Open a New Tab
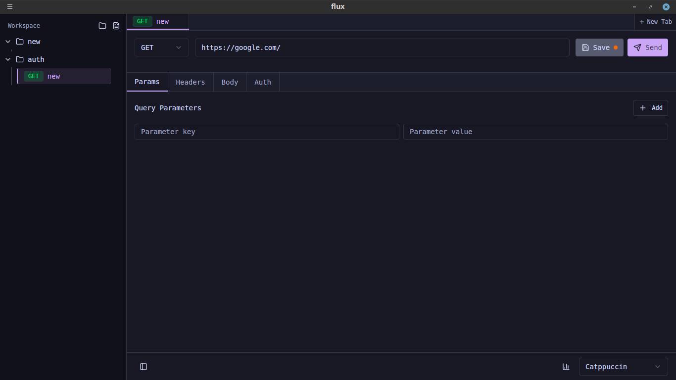 (x=655, y=21)
